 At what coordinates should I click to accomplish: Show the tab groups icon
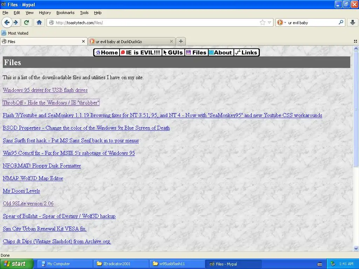point(355,41)
